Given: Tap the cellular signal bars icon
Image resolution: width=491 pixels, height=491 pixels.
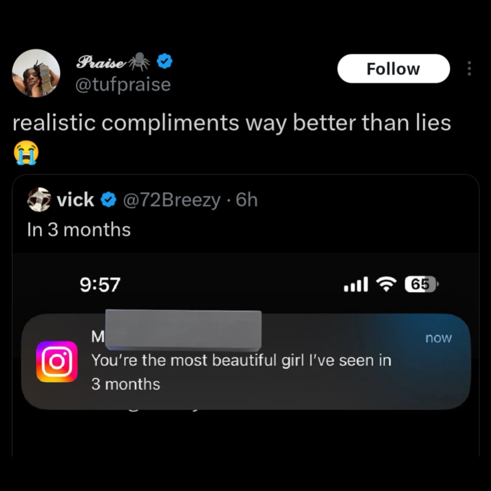Looking at the screenshot, I should point(355,284).
